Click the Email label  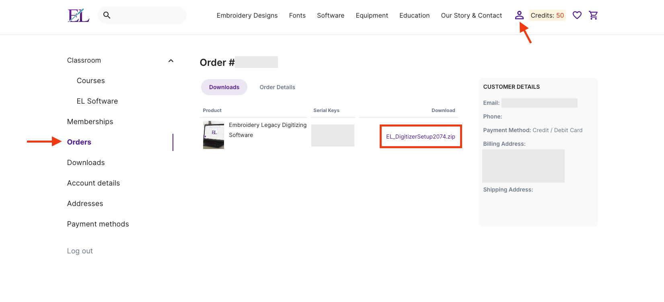[491, 103]
